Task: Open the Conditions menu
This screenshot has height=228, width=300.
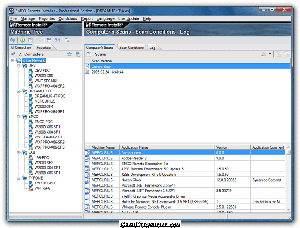Action: coord(68,18)
